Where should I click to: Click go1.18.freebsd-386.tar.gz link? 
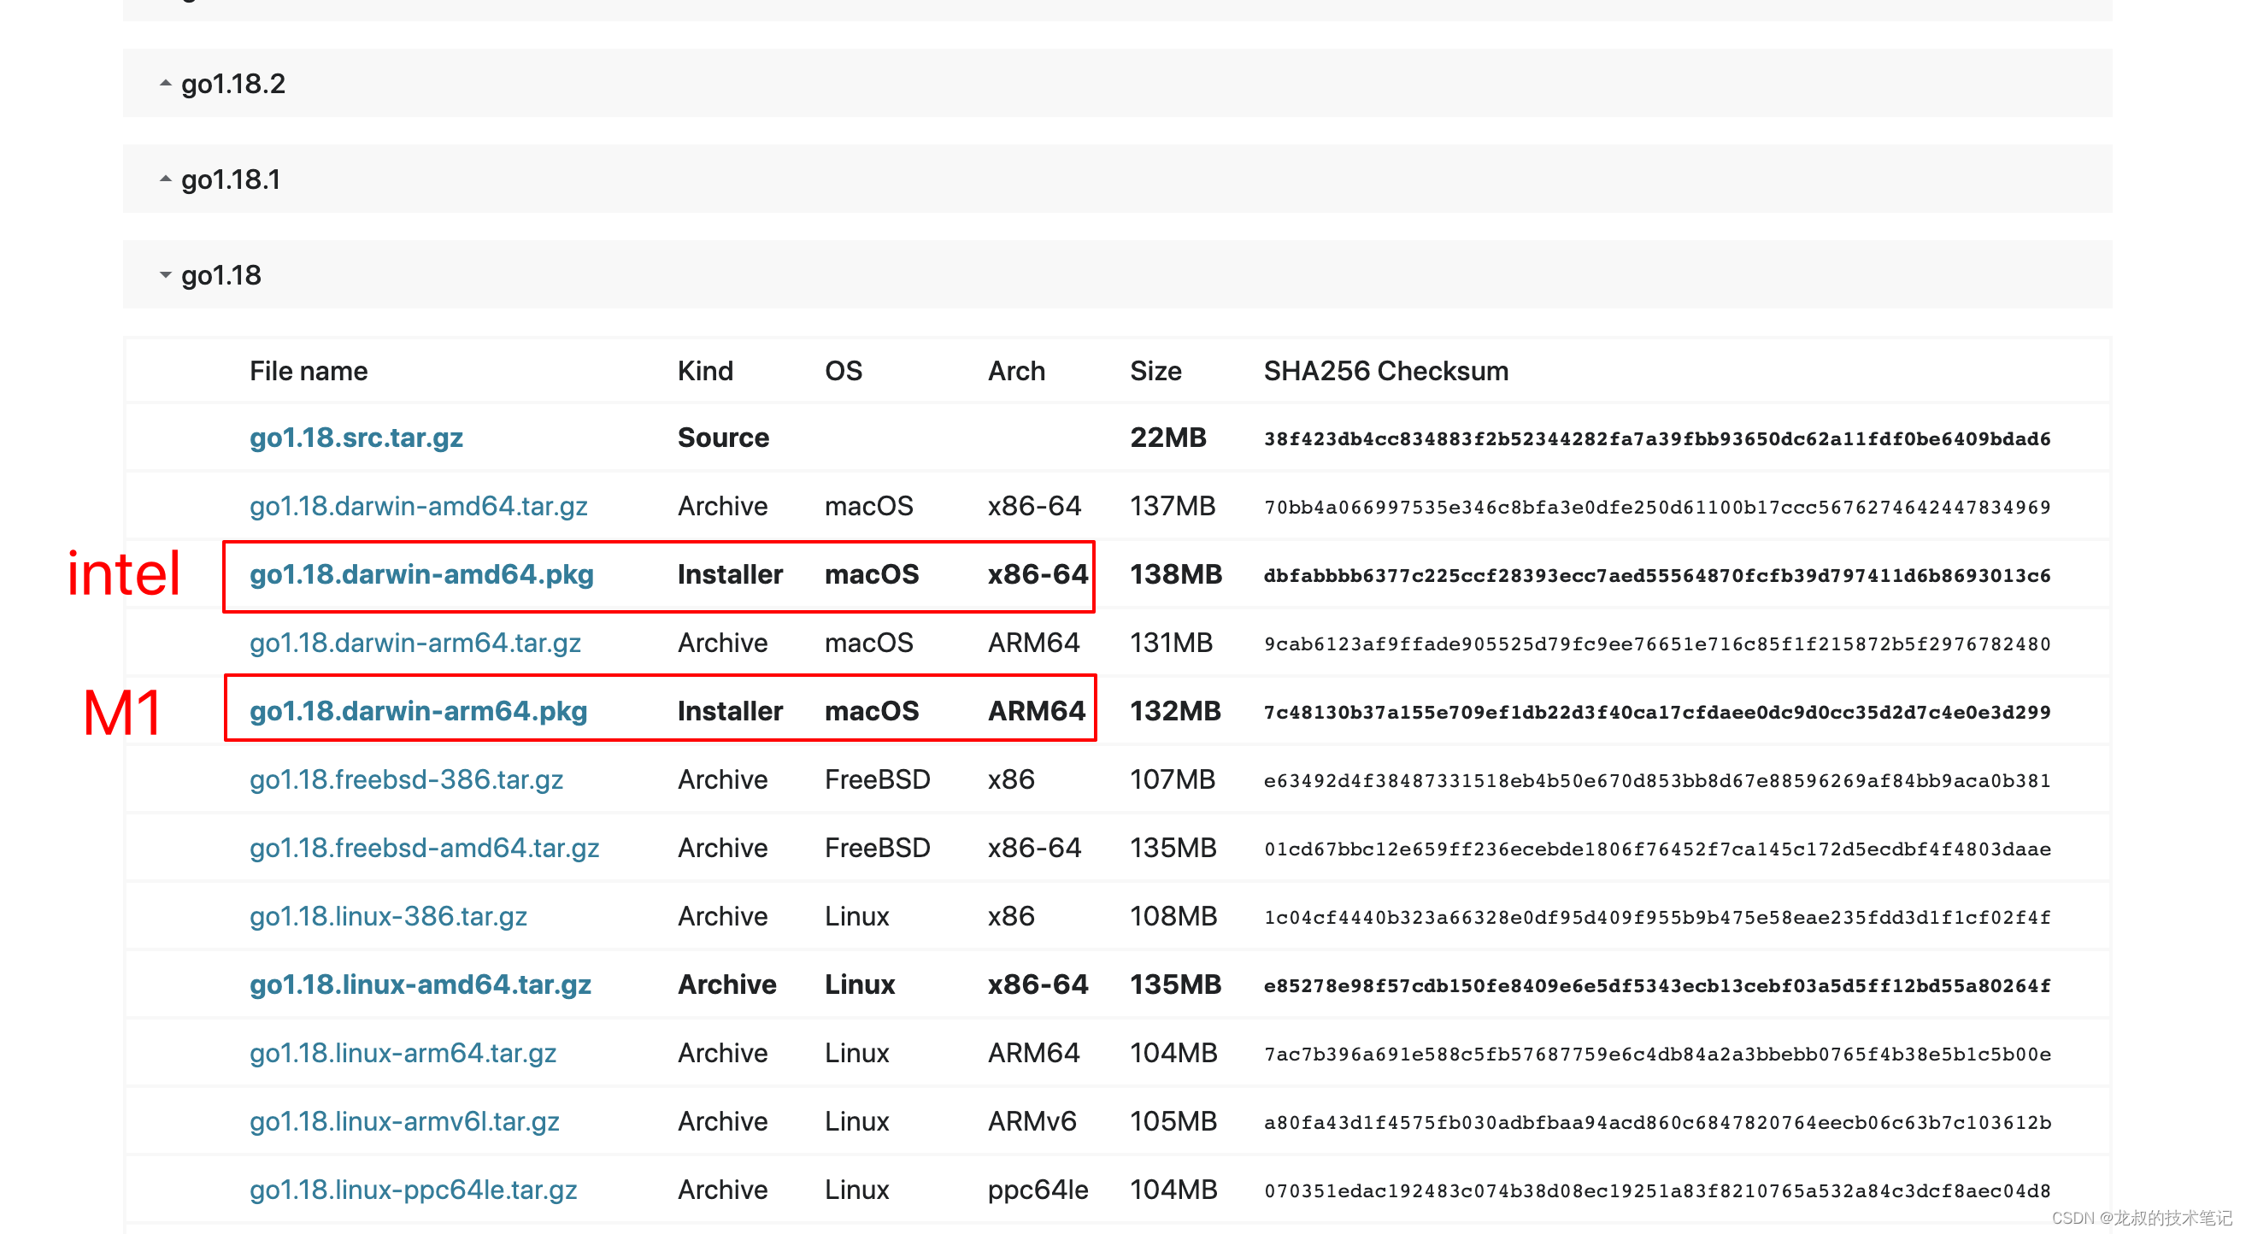pyautogui.click(x=406, y=779)
